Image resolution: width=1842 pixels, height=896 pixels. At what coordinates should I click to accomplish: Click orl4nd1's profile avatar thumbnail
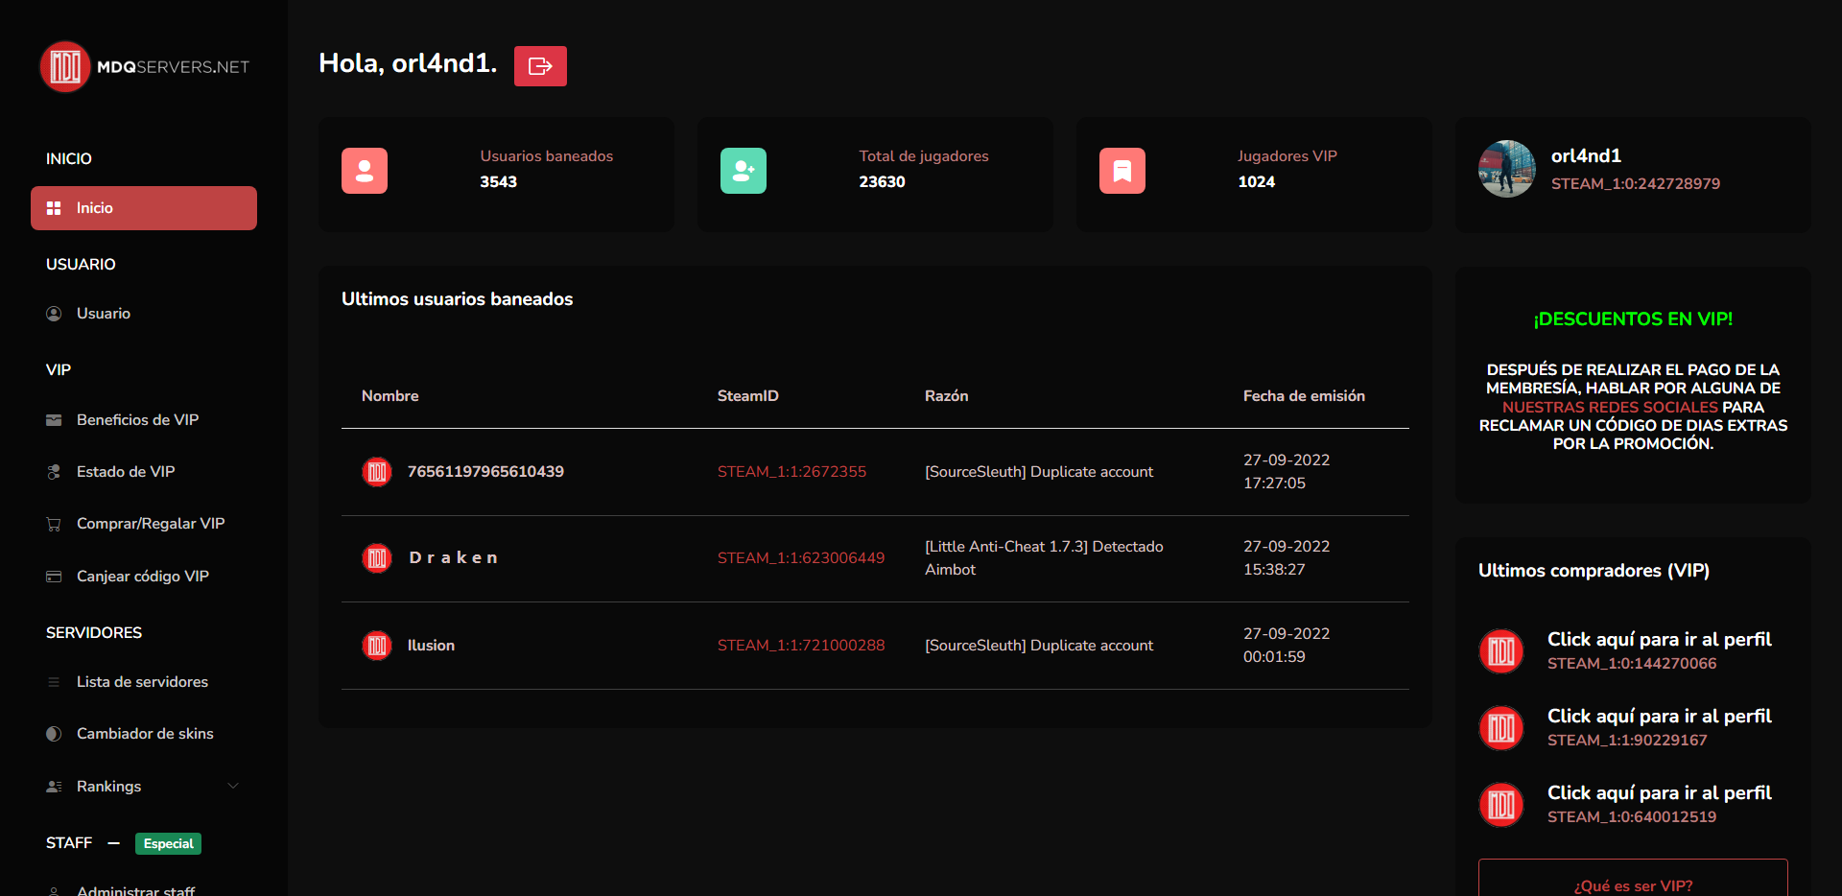coord(1506,169)
